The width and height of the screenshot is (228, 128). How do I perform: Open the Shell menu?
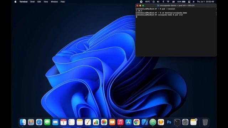pos(32,2)
